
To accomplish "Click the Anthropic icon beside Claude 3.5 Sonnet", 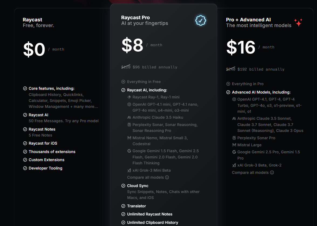I will [x=234, y=118].
